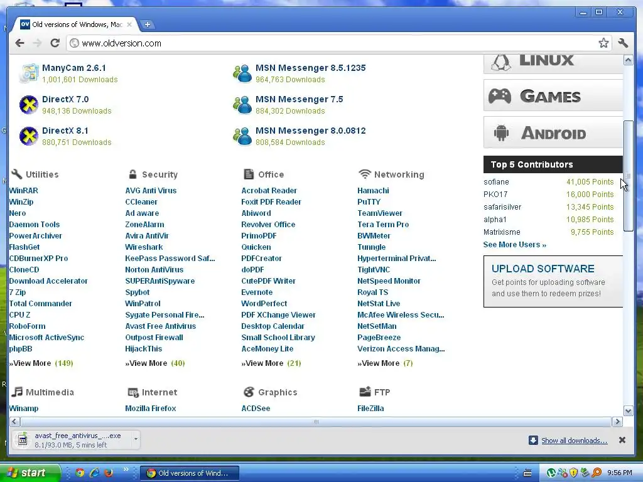
Task: Open the Acrobat Reader link under Office
Action: [269, 191]
